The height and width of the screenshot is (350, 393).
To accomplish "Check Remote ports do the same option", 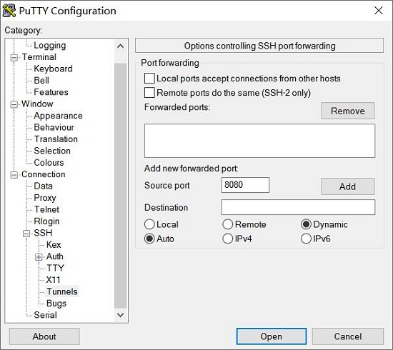I will tap(149, 92).
